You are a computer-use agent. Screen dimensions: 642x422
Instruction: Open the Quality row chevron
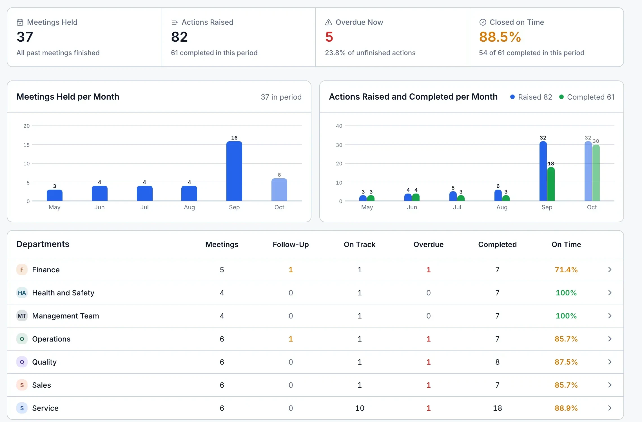[x=610, y=362]
